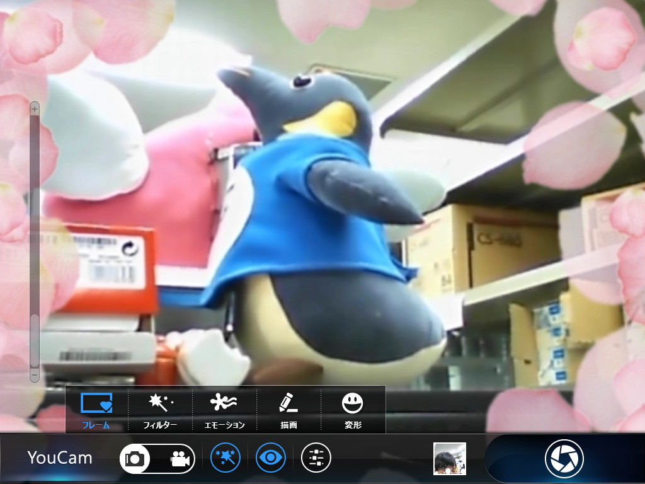Open the last captured photo thumbnail
Image resolution: width=645 pixels, height=484 pixels.
[x=450, y=459]
